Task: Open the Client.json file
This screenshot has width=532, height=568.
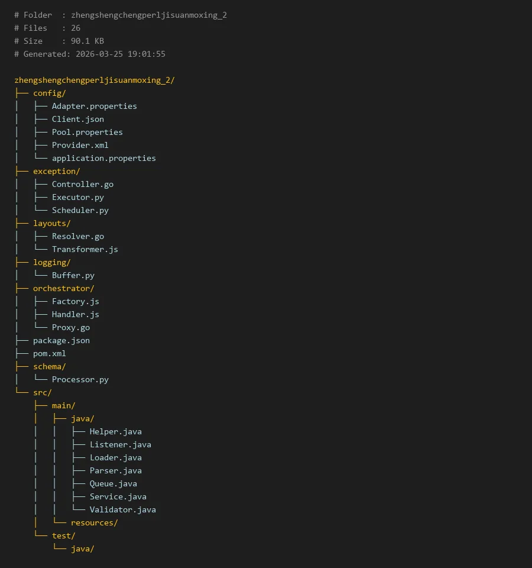Action: click(x=77, y=119)
